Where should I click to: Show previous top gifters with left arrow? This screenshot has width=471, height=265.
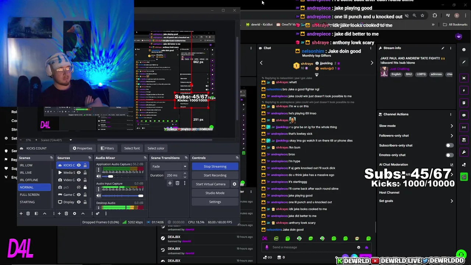pos(261,63)
